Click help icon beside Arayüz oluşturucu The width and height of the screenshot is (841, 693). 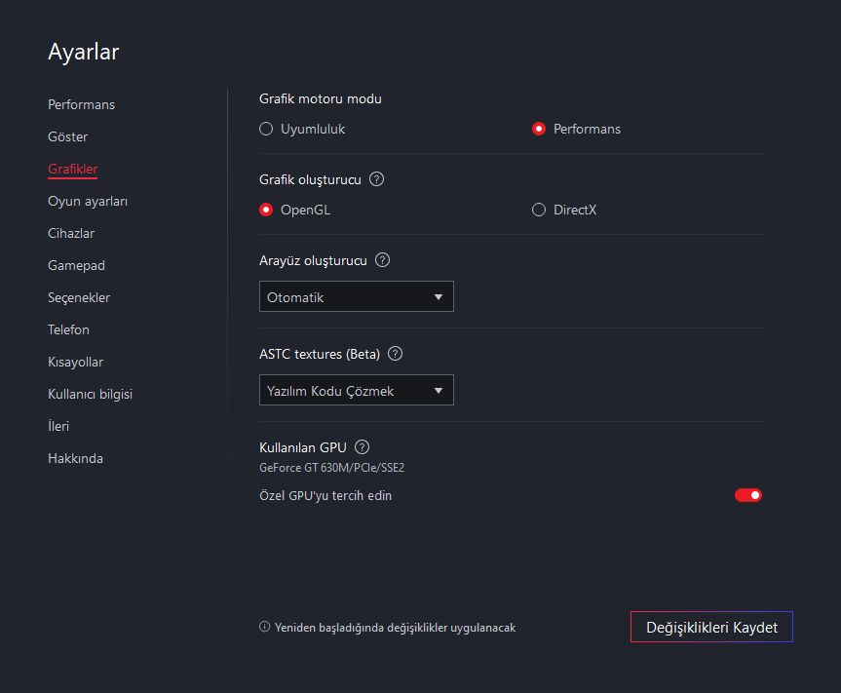point(382,260)
